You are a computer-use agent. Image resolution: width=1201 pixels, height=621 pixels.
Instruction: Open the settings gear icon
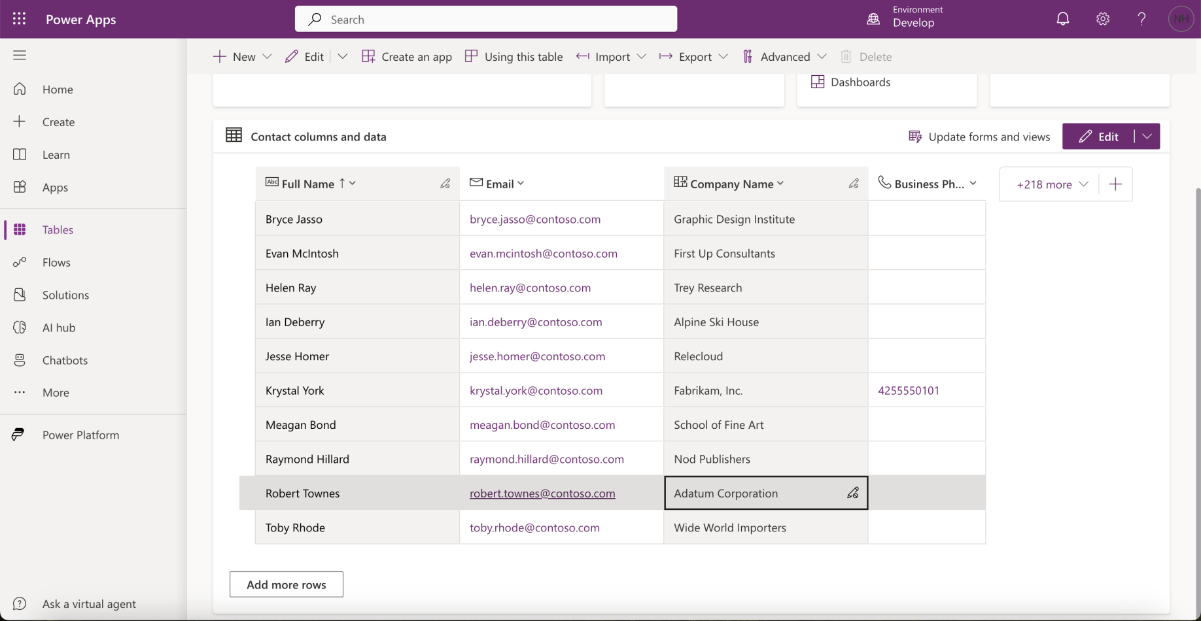[1103, 19]
